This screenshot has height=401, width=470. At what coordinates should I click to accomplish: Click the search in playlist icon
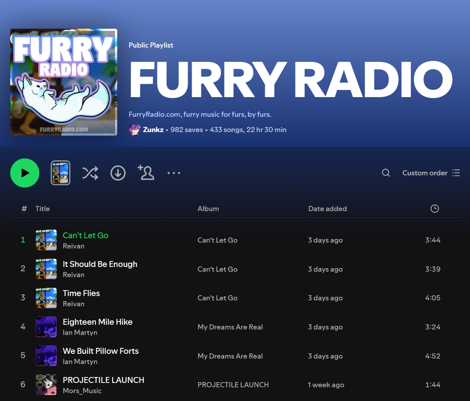(386, 173)
